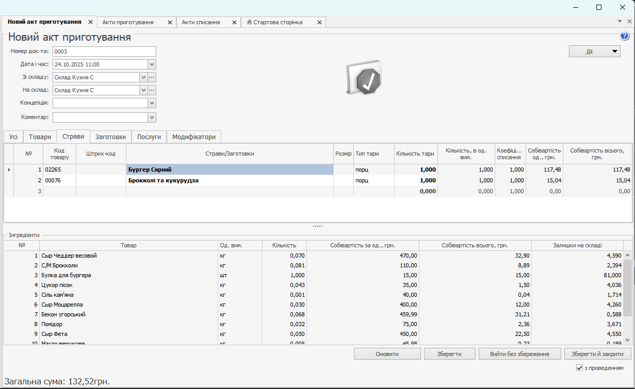This screenshot has height=389, width=635.
Task: Click the Оновити button
Action: [x=387, y=354]
